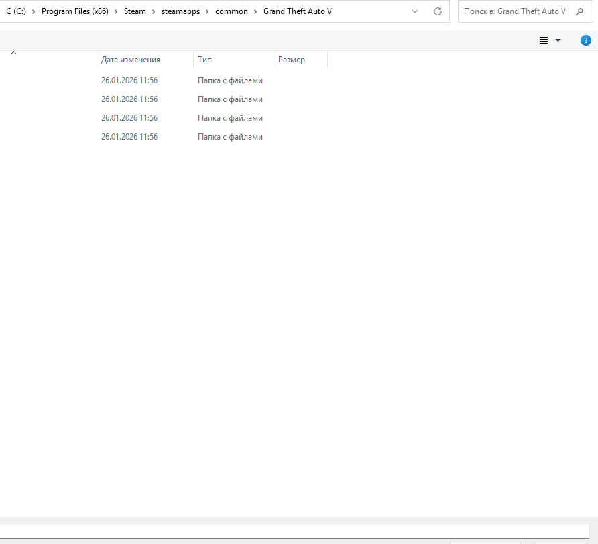Click the refresh icon in address bar
Screen dimensions: 598x544
[438, 12]
